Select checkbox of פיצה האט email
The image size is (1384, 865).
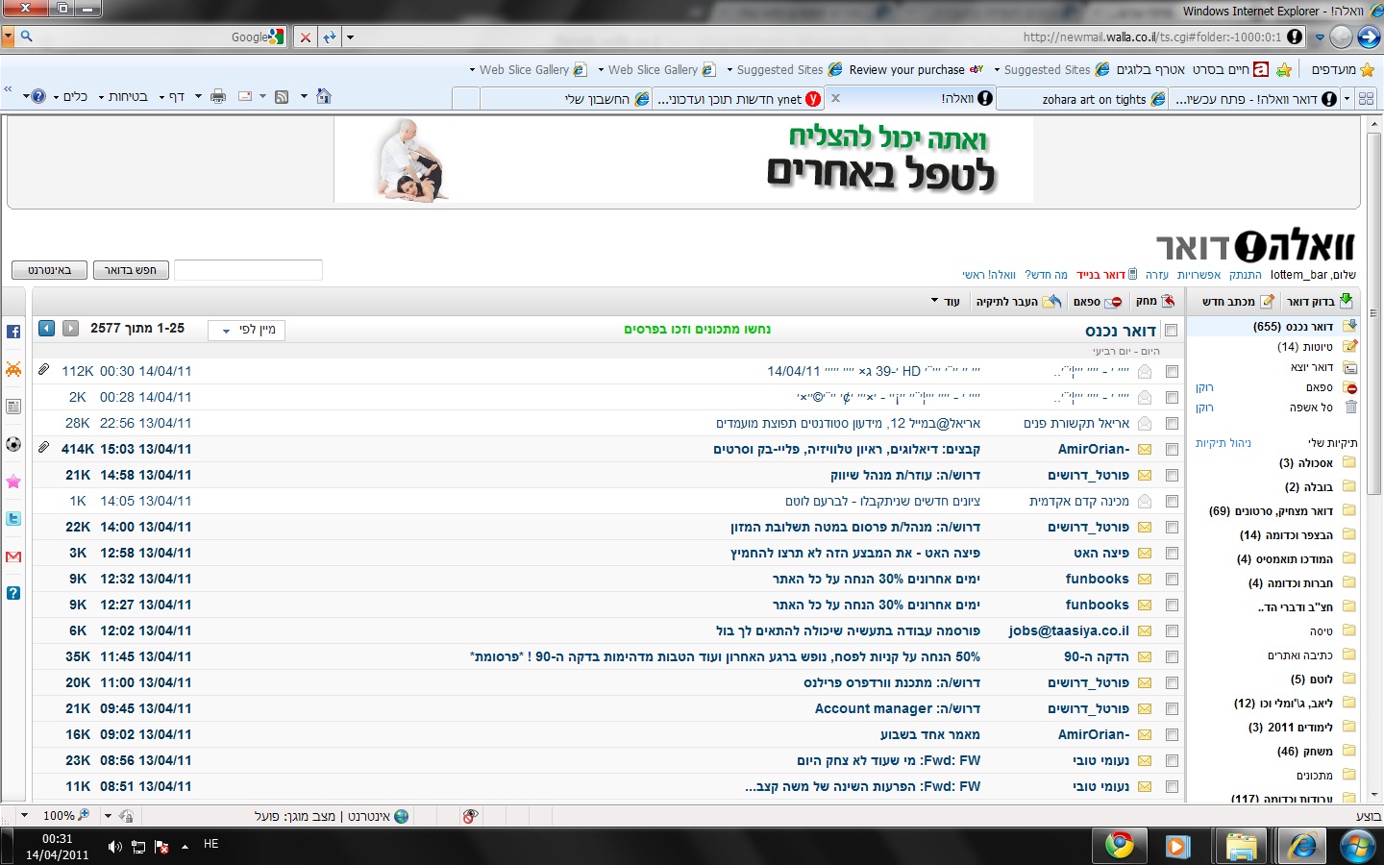coord(1172,553)
